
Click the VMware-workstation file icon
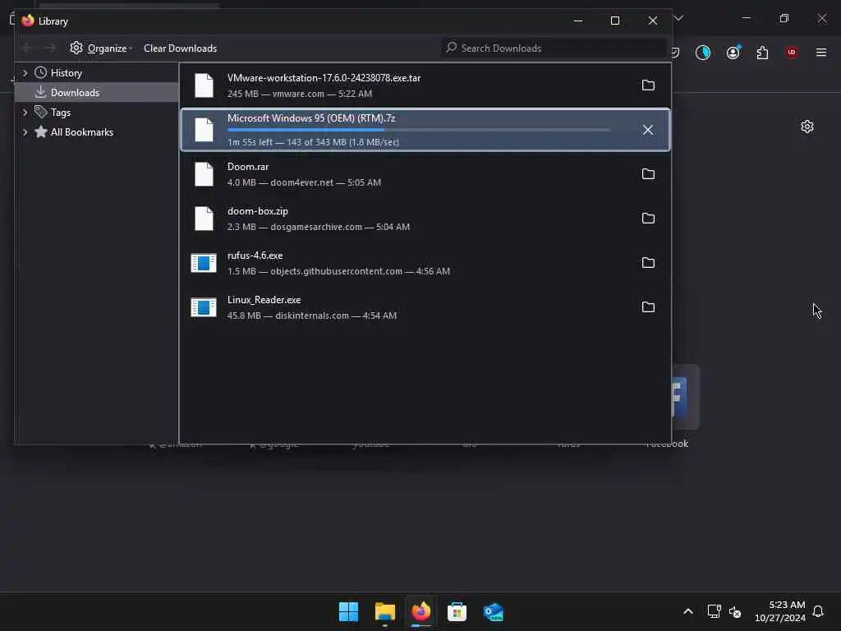pos(204,85)
